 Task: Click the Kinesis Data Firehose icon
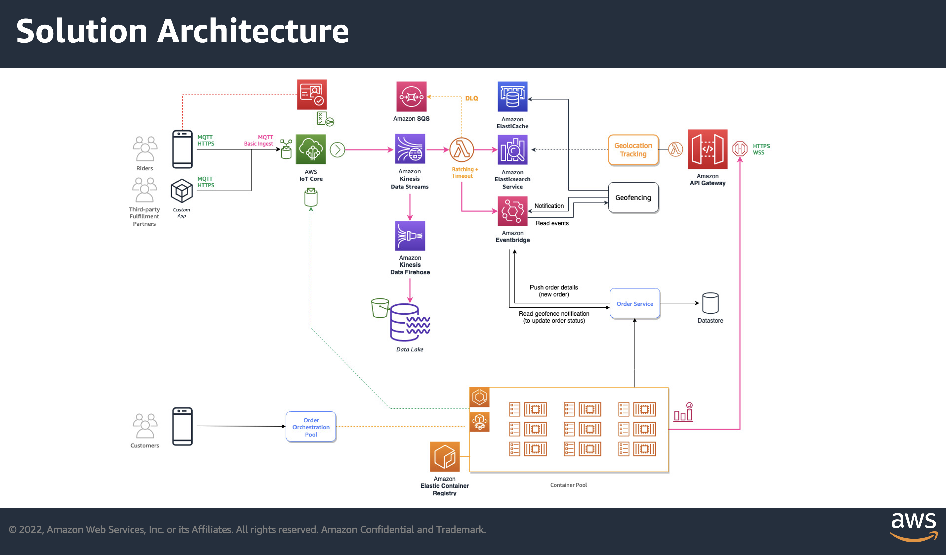click(x=409, y=236)
